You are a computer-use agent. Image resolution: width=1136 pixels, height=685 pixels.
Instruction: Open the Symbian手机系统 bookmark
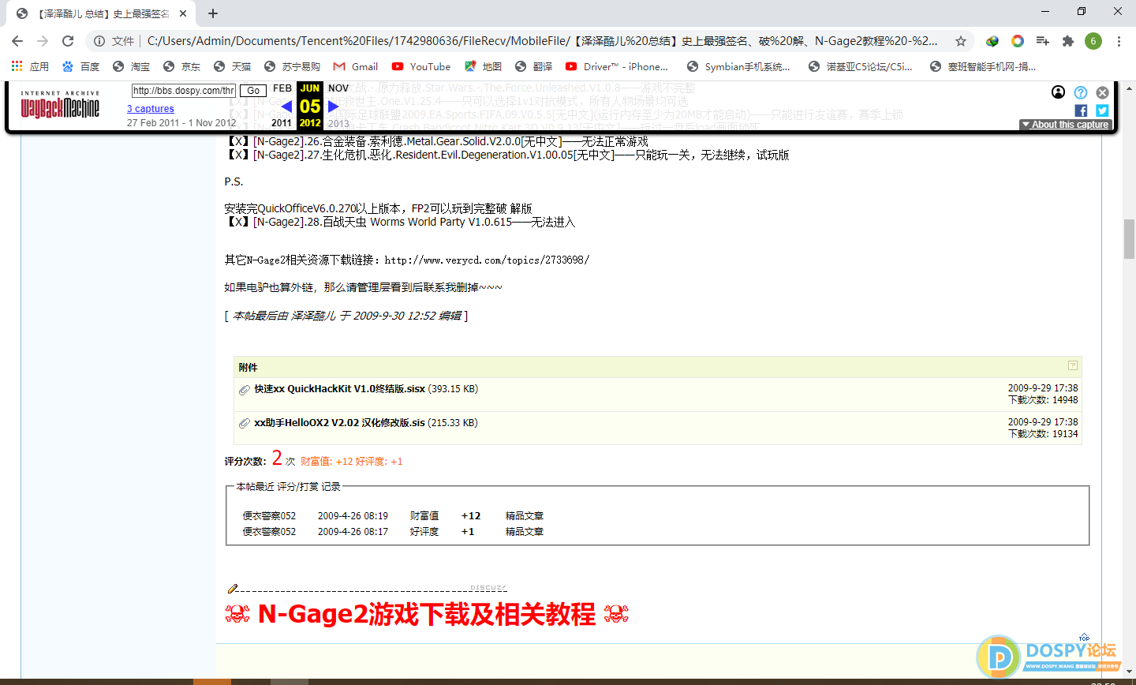(x=738, y=66)
